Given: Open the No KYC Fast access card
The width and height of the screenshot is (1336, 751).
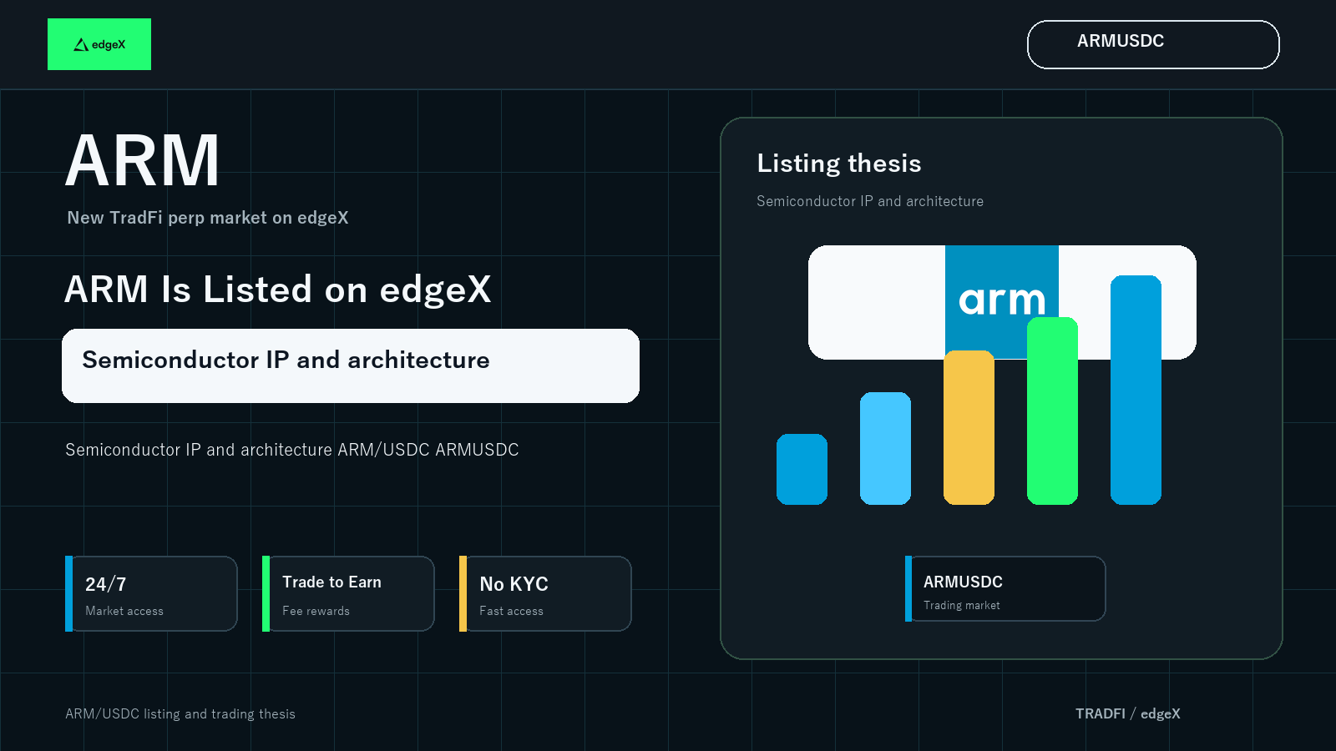Looking at the screenshot, I should coord(545,593).
